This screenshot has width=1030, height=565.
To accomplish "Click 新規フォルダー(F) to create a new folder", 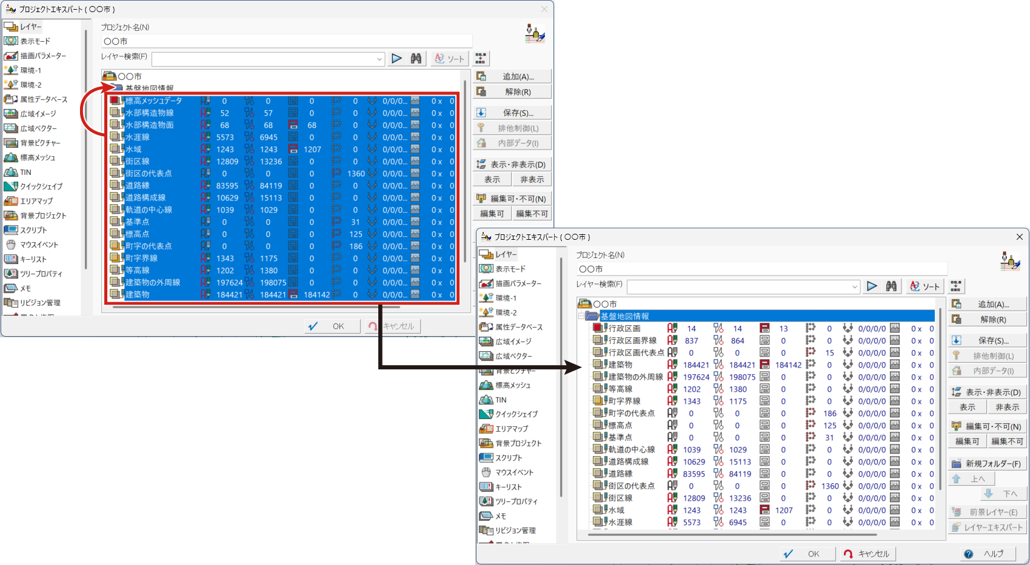I will point(987,464).
